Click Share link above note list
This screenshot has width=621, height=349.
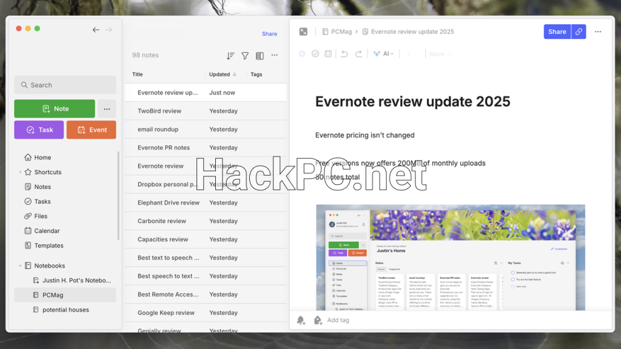(269, 34)
